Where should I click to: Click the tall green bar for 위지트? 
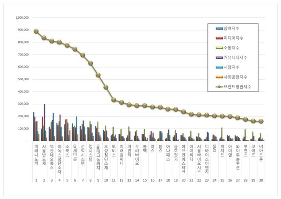point(222,134)
